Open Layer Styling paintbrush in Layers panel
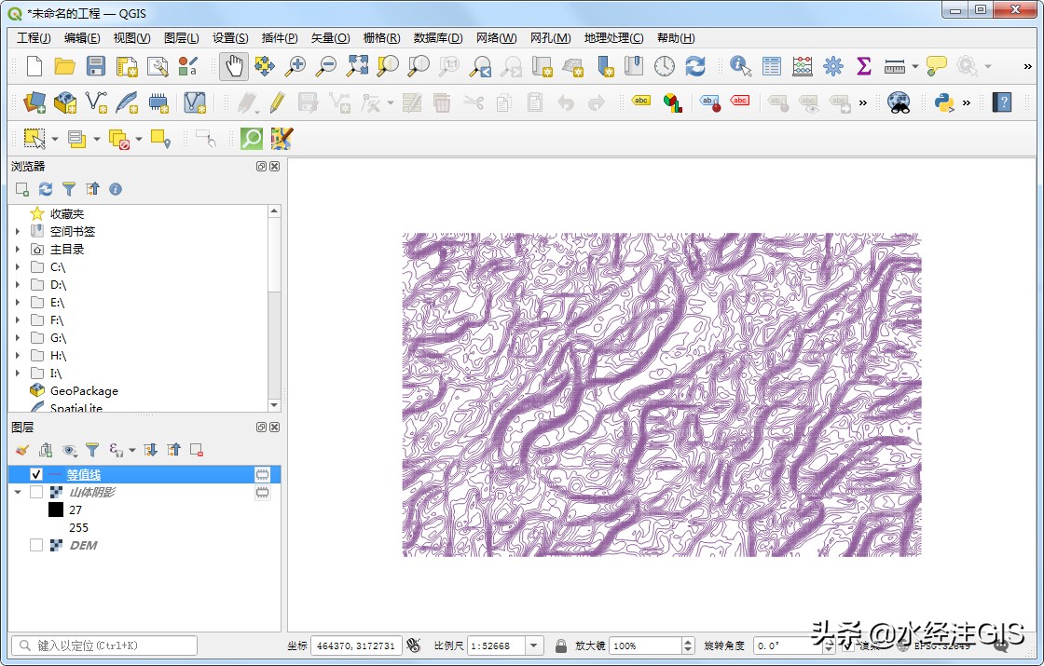Viewport: 1044px width, 666px height. coord(22,451)
